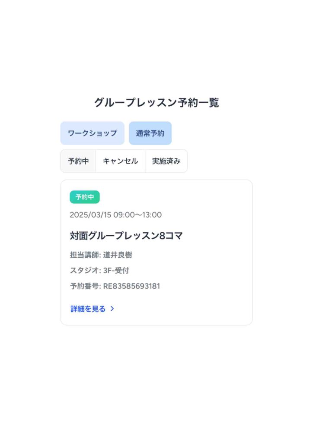The height and width of the screenshot is (442, 313).
Task: Switch to the キャンセル tab
Action: pos(120,161)
